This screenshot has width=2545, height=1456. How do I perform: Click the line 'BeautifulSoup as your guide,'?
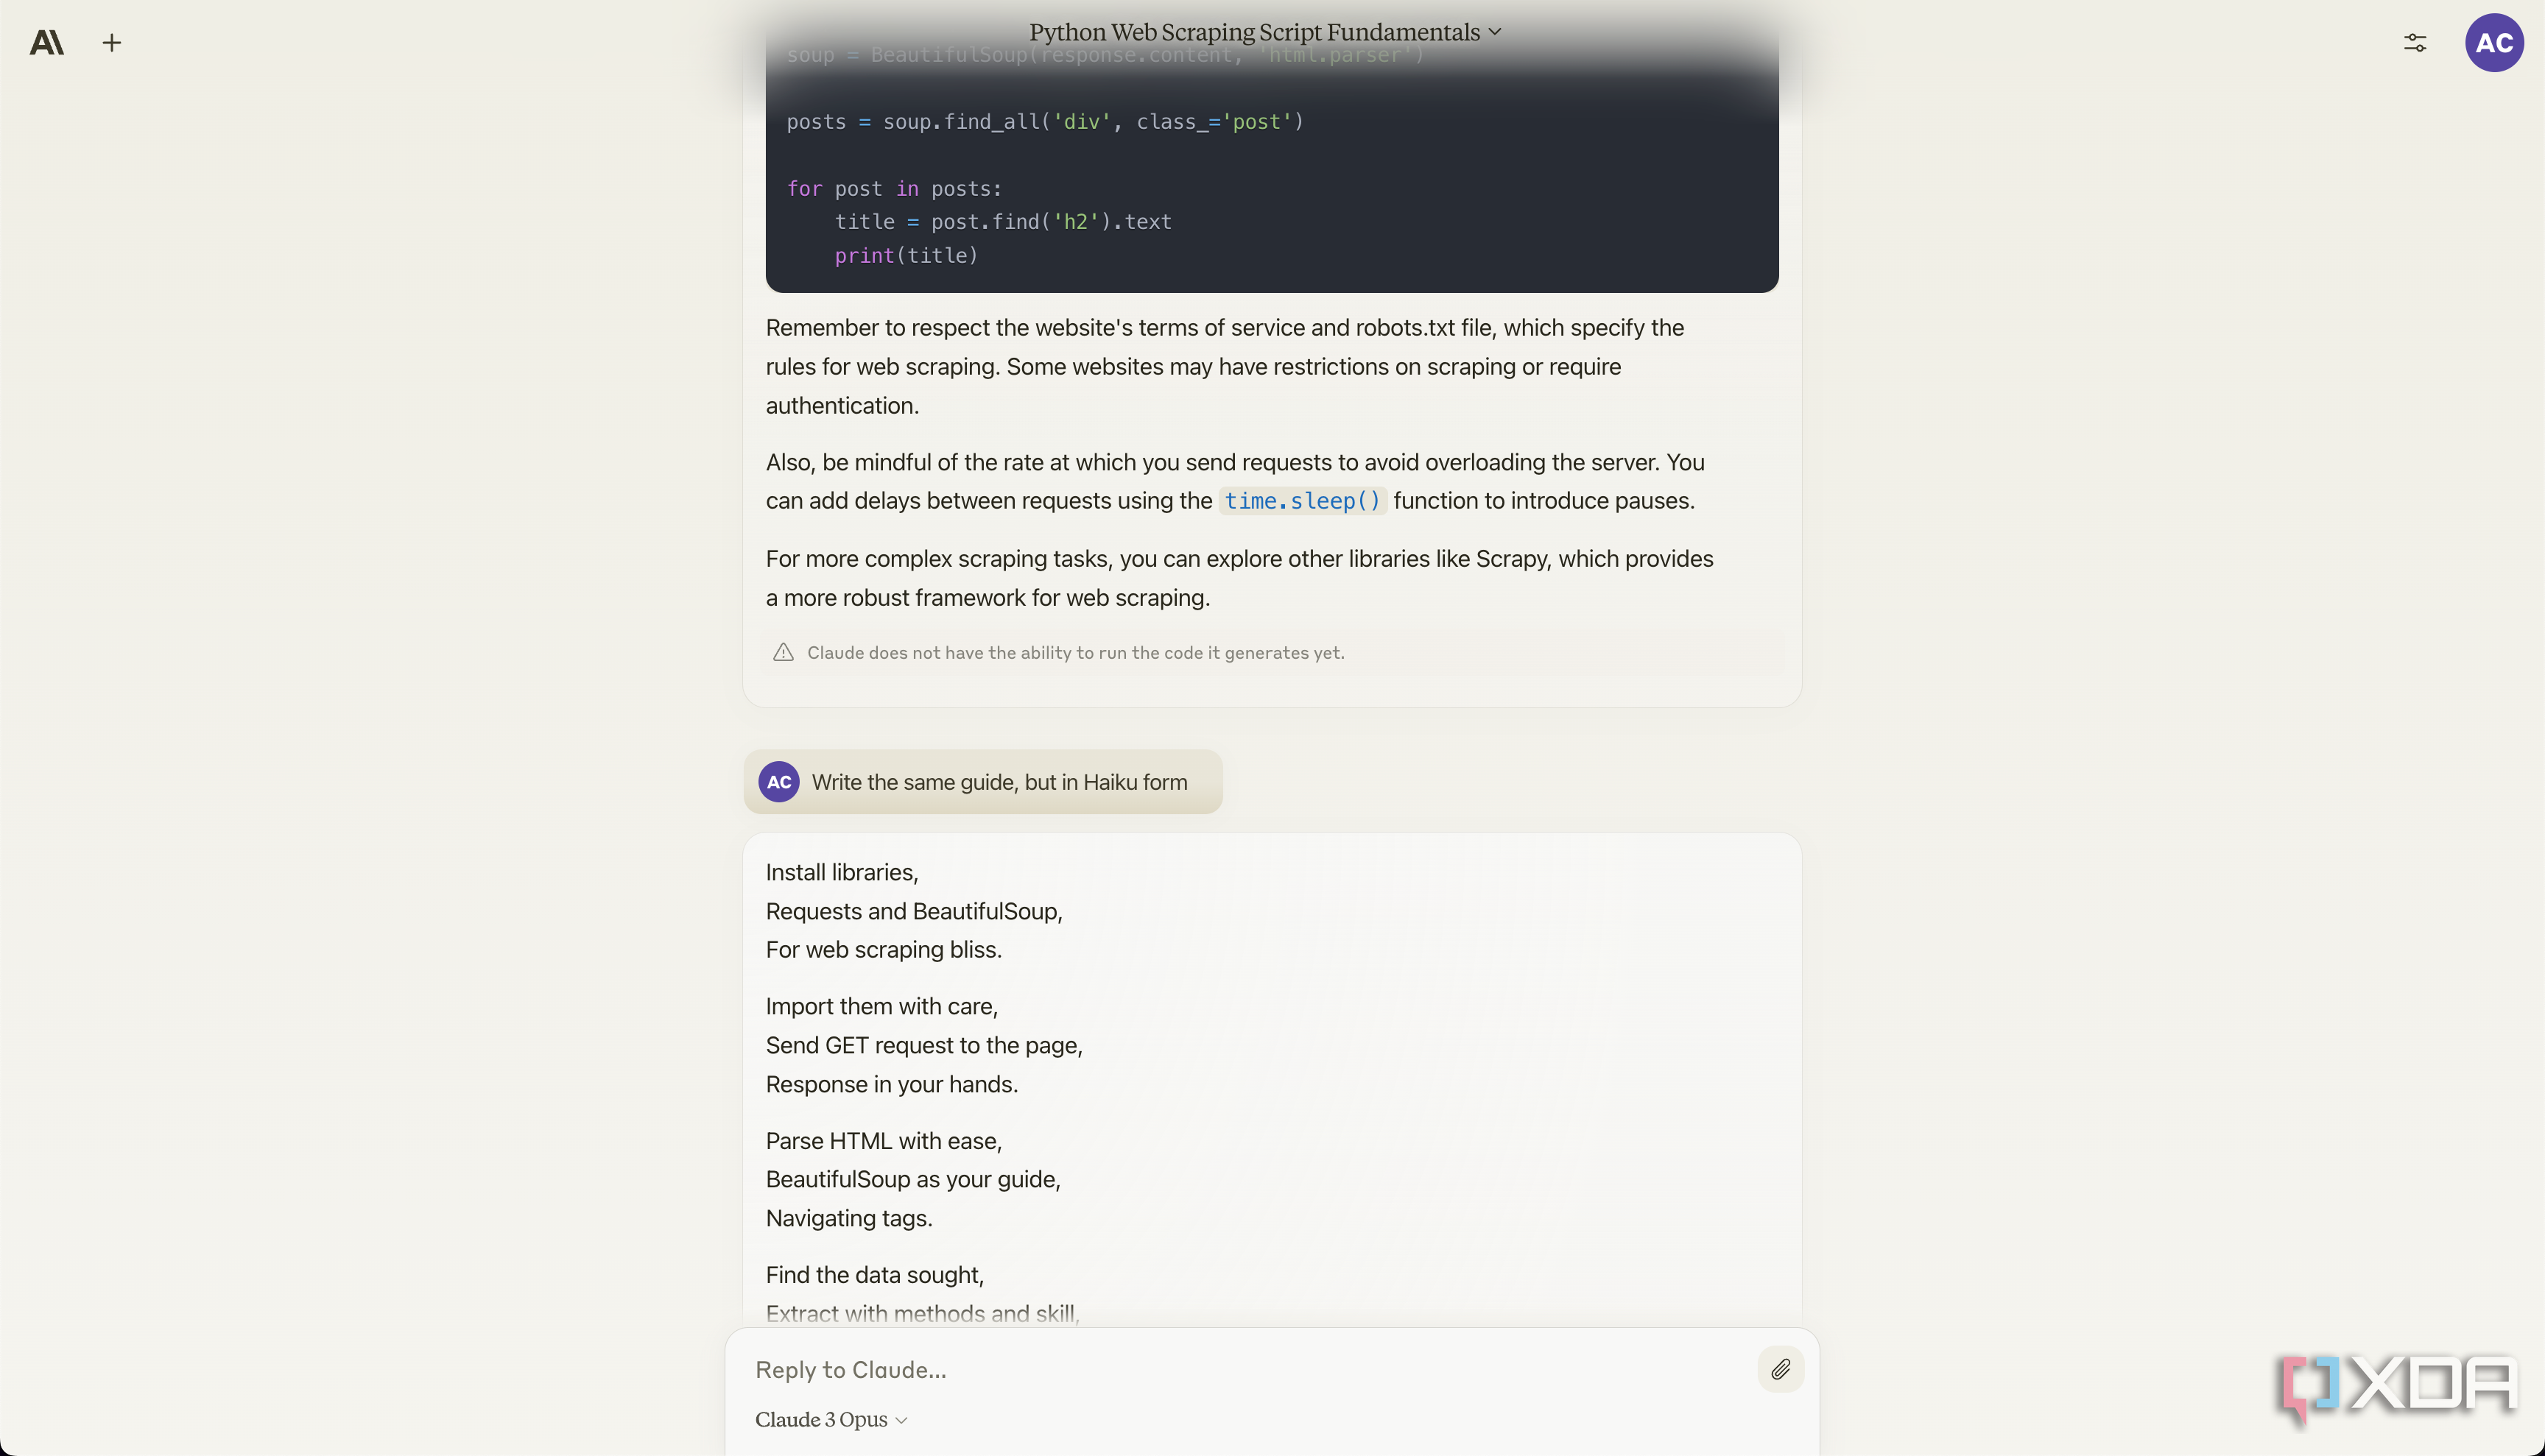(x=913, y=1180)
